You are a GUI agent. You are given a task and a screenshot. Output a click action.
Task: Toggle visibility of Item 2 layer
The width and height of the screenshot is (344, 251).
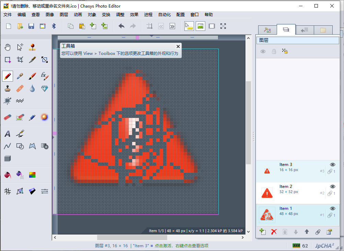[x=332, y=186]
